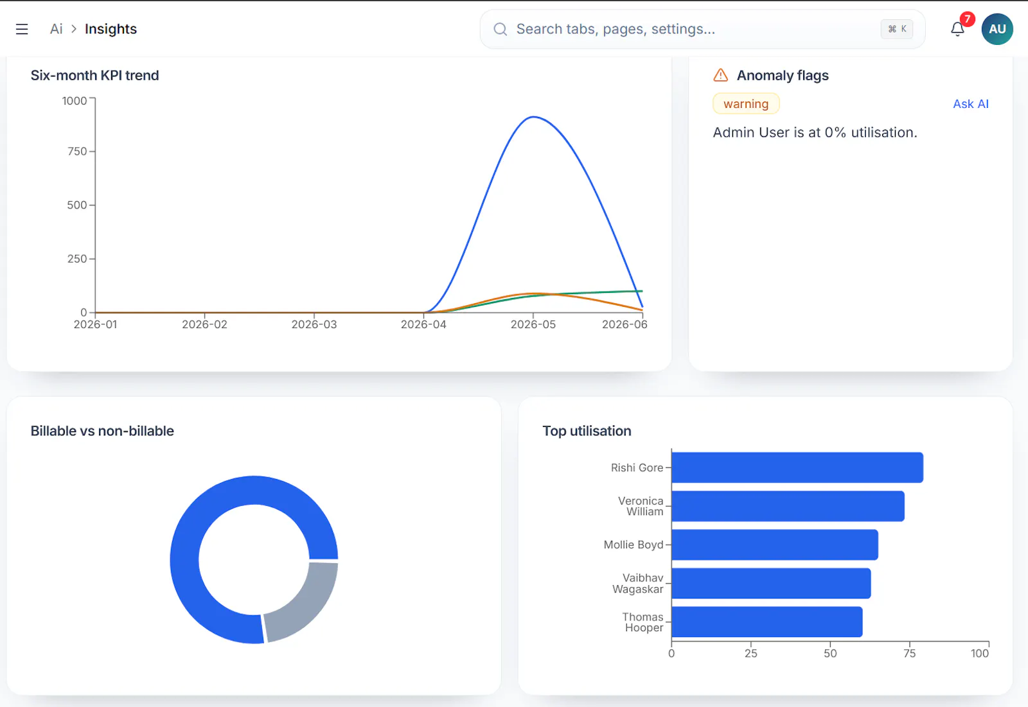Screen dimensions: 1028x707
Task: Click the Mollie Boyd name label
Action: [x=633, y=545]
